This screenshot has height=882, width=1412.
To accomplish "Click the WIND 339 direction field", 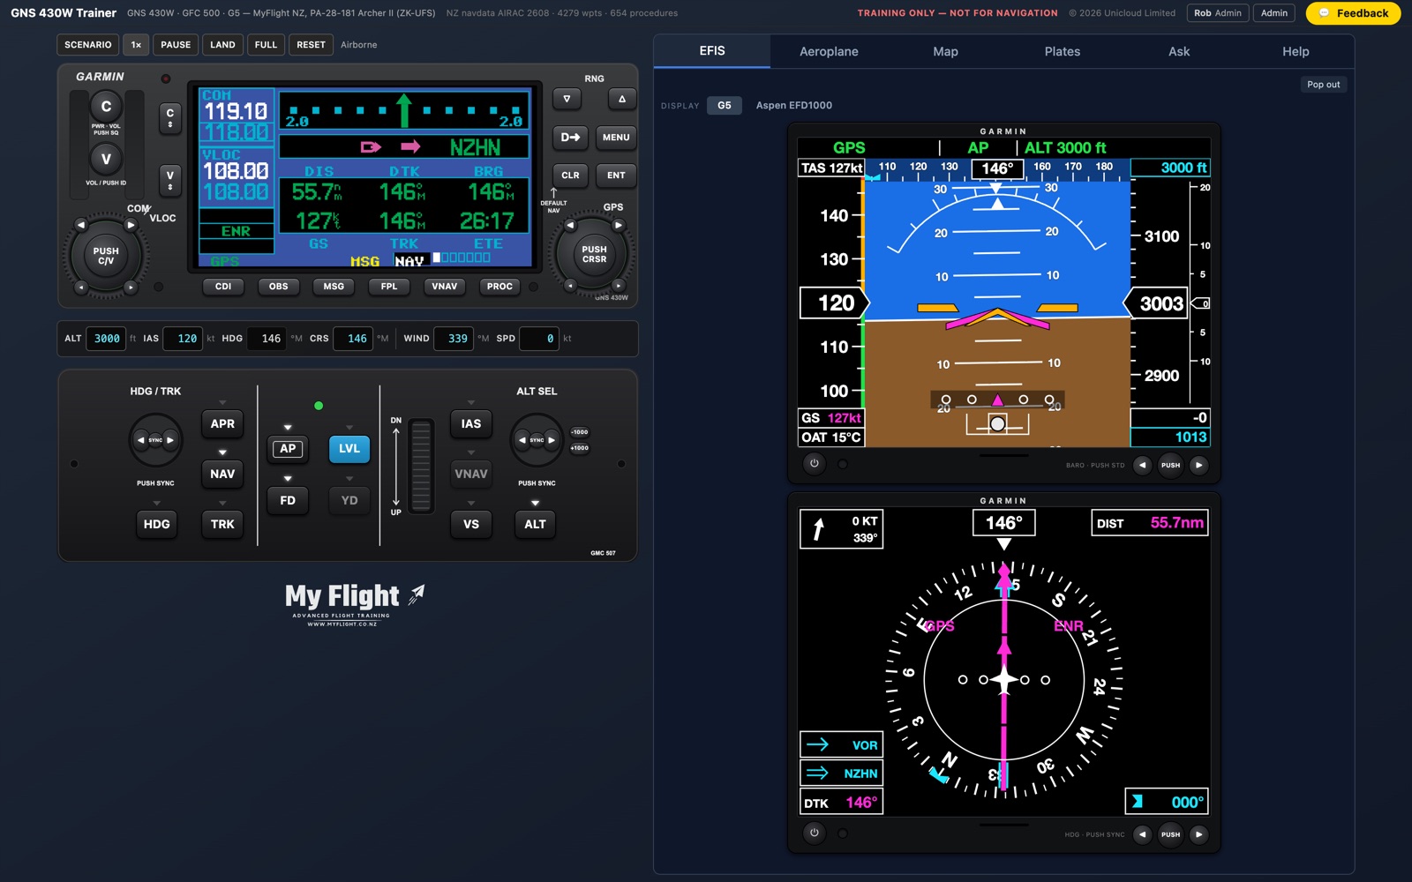I will pos(454,338).
